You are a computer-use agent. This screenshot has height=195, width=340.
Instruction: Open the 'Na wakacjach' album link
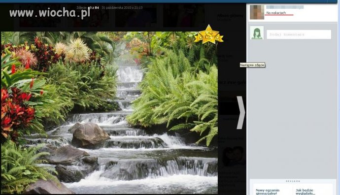click(x=276, y=13)
